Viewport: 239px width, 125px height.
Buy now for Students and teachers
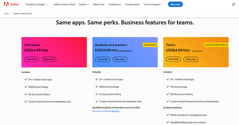point(120,59)
